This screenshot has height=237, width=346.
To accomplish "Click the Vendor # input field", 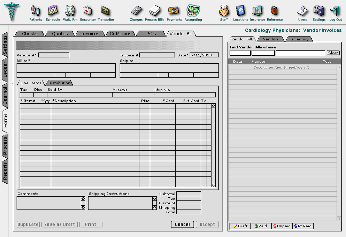I will 54,55.
